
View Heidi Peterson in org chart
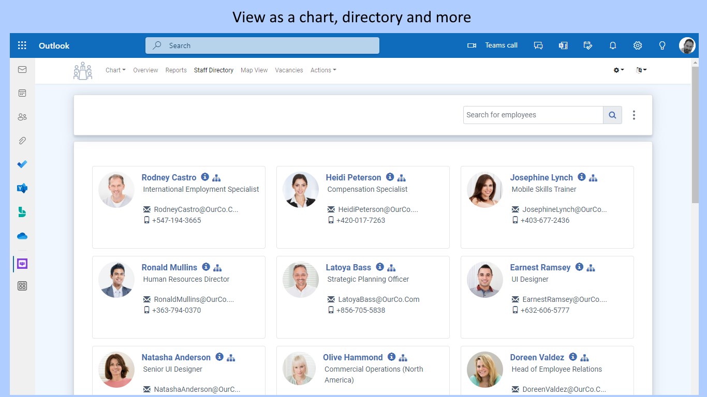(x=401, y=178)
